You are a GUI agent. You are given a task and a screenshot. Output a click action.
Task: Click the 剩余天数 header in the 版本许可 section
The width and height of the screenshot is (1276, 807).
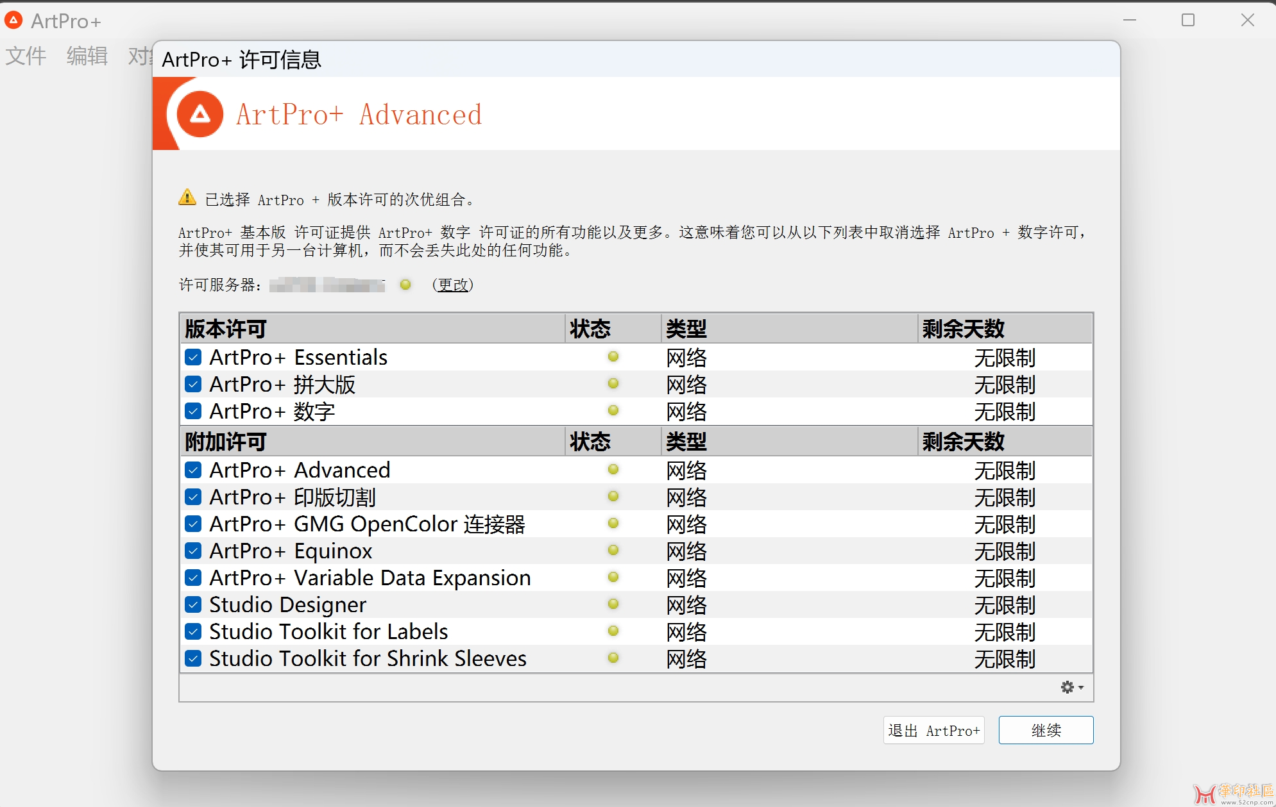[1005, 329]
